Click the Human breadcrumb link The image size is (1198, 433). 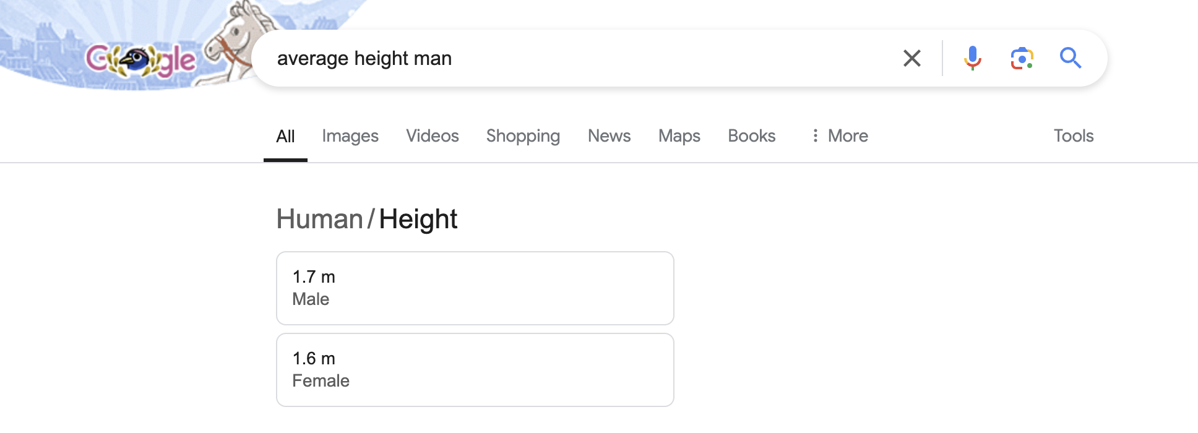319,219
